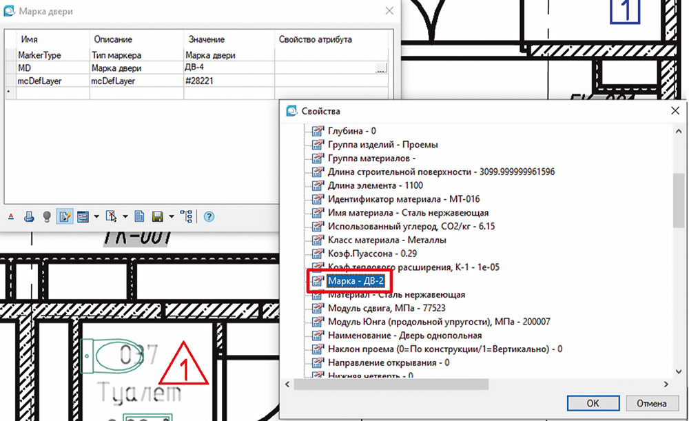The height and width of the screenshot is (421, 689).
Task: Open dropdown arrow beside the save icon
Action: pos(172,216)
